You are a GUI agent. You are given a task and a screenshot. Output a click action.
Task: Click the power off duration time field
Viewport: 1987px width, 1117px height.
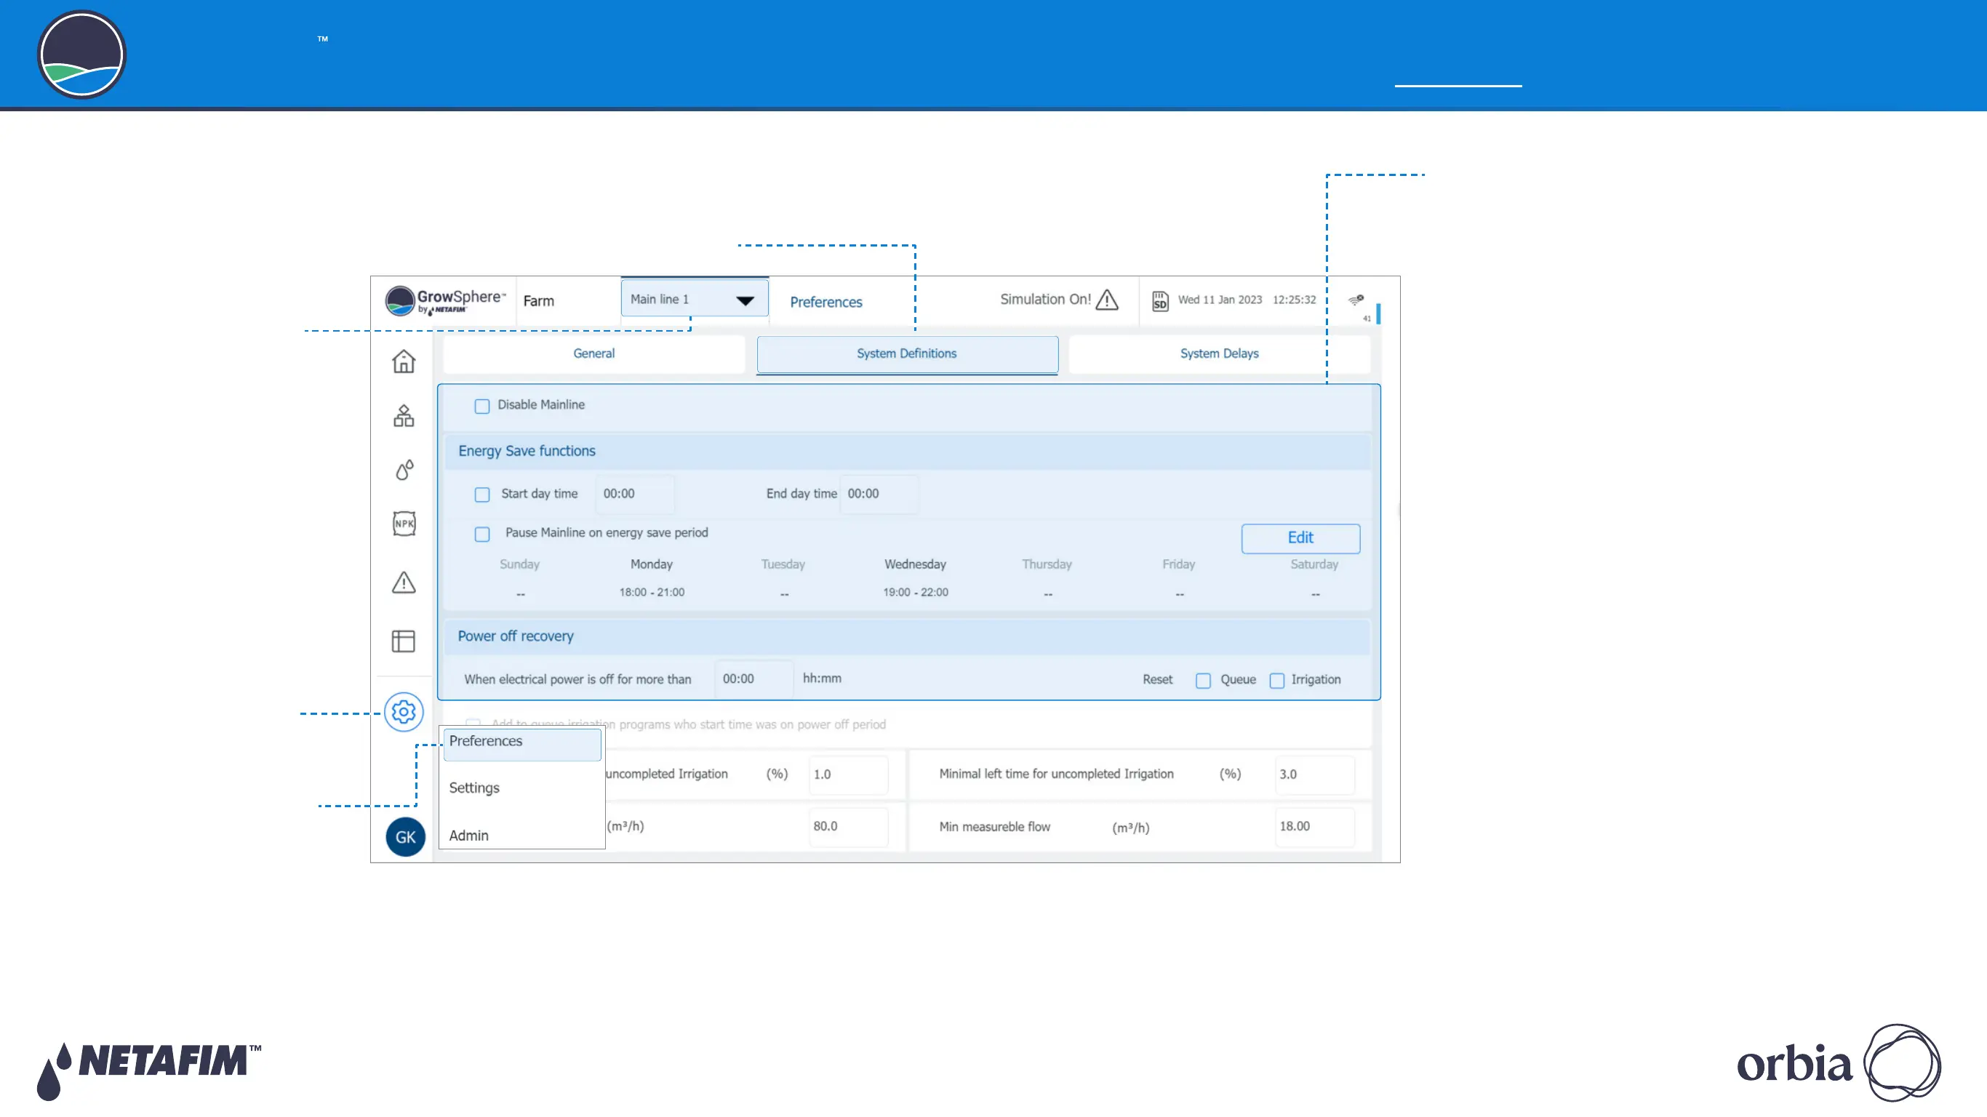(x=753, y=678)
